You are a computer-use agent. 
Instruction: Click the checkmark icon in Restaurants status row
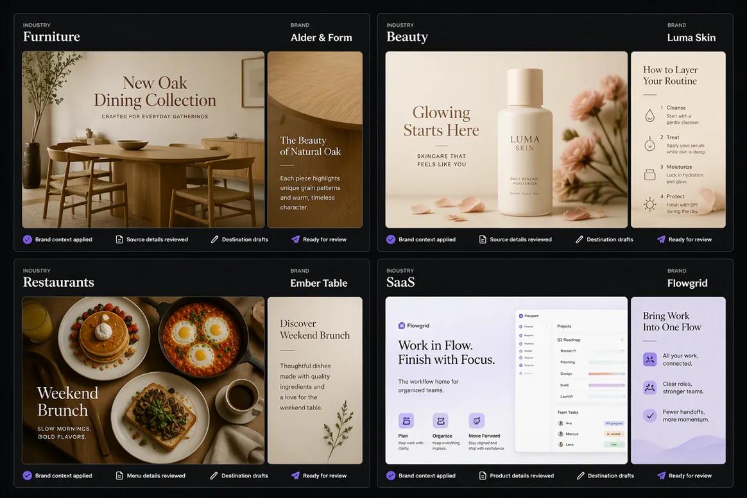28,475
